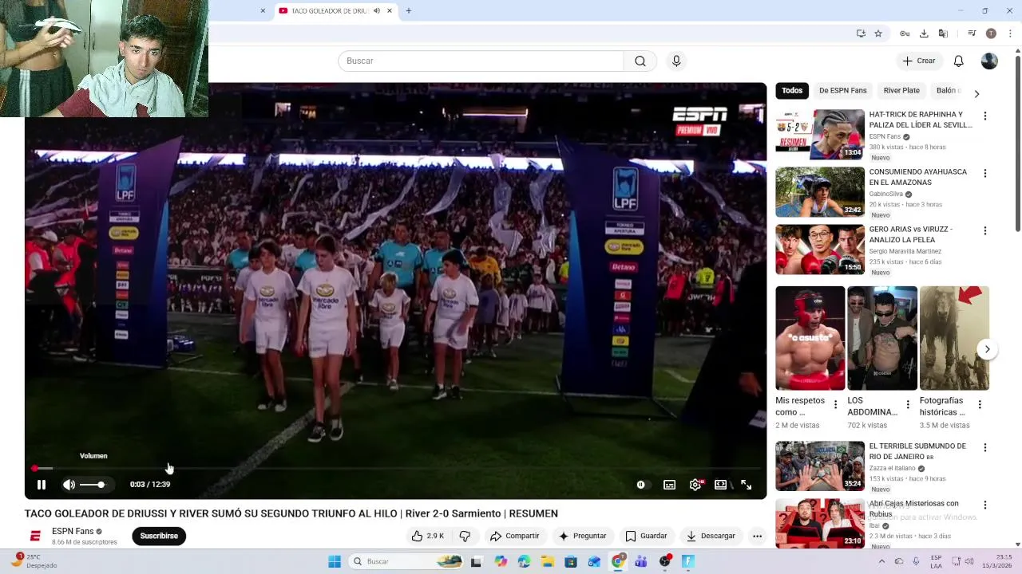
Task: Show hidden system tray icons
Action: click(881, 561)
